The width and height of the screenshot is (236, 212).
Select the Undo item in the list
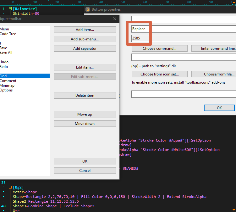pyautogui.click(x=4, y=62)
